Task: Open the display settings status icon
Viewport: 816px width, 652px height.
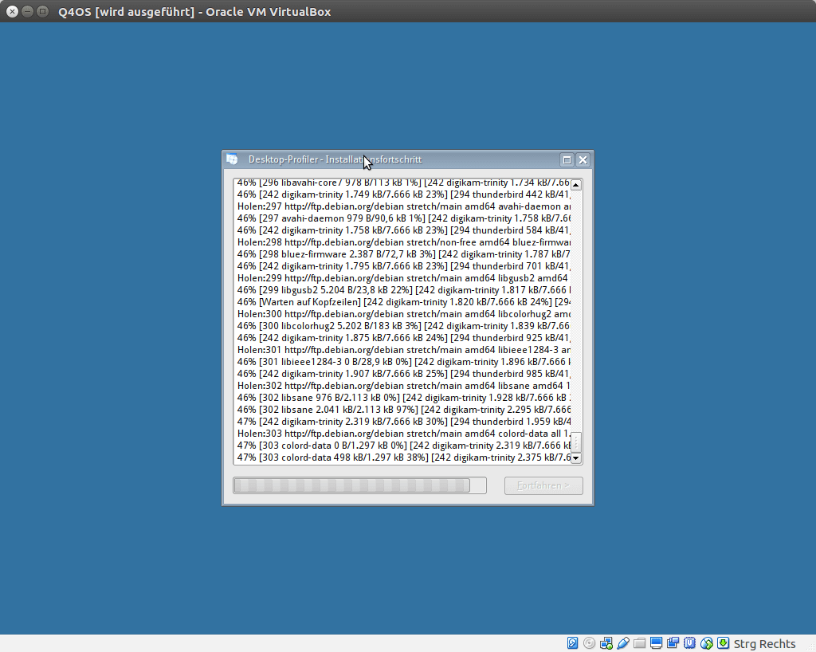Action: pyautogui.click(x=657, y=643)
